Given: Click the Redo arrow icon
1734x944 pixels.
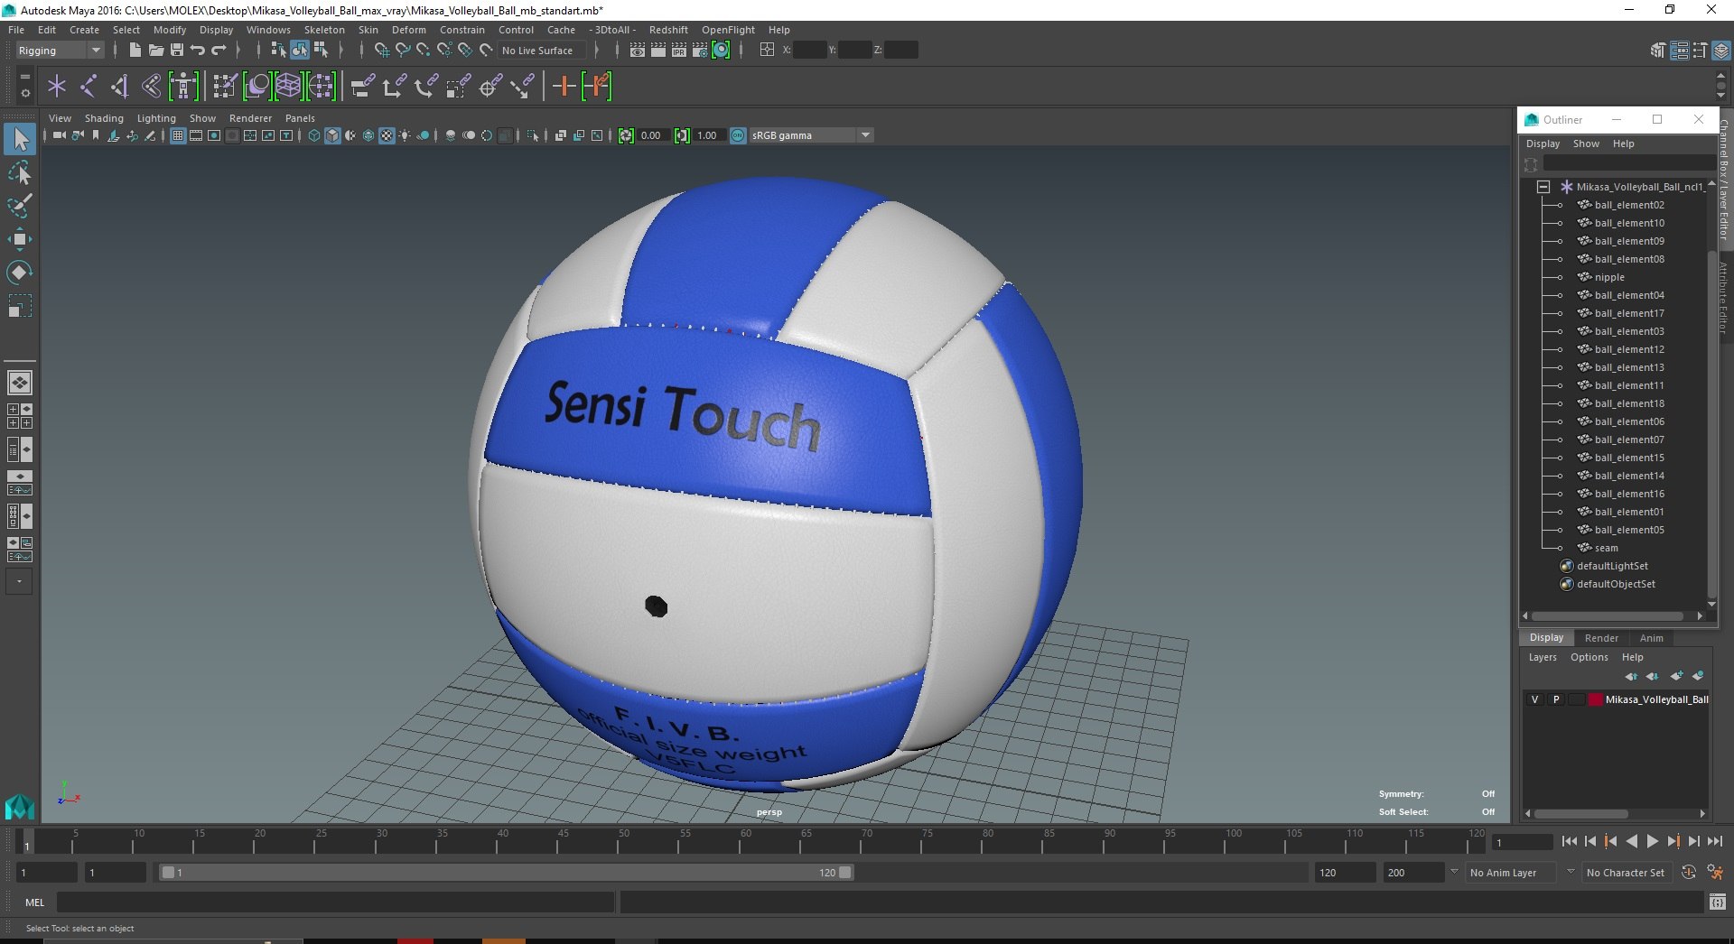Looking at the screenshot, I should (219, 51).
